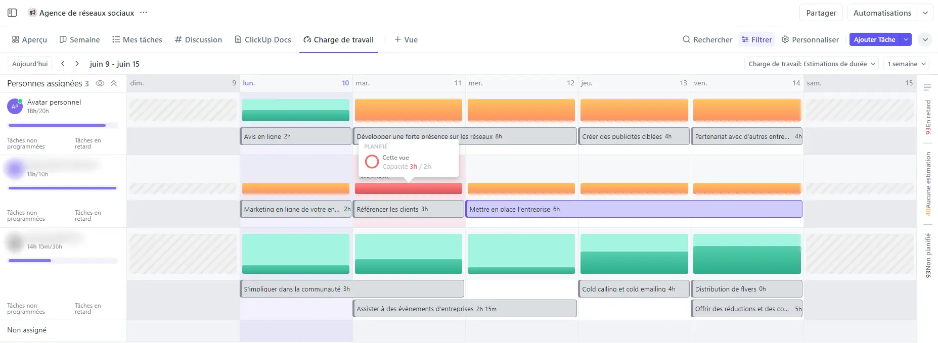This screenshot has width=938, height=343.
Task: Open the Filtrer options
Action: (757, 39)
